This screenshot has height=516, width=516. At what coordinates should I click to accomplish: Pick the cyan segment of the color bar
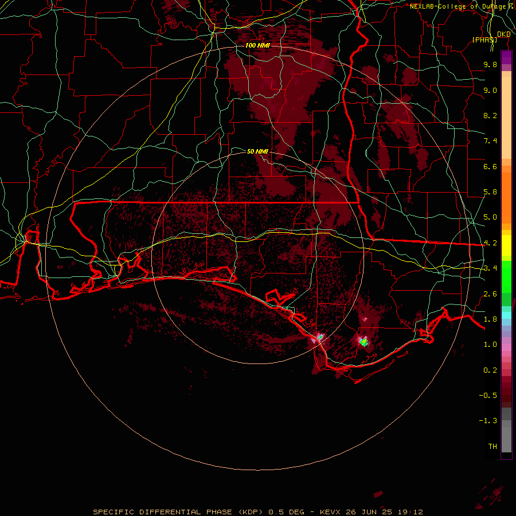(x=506, y=315)
